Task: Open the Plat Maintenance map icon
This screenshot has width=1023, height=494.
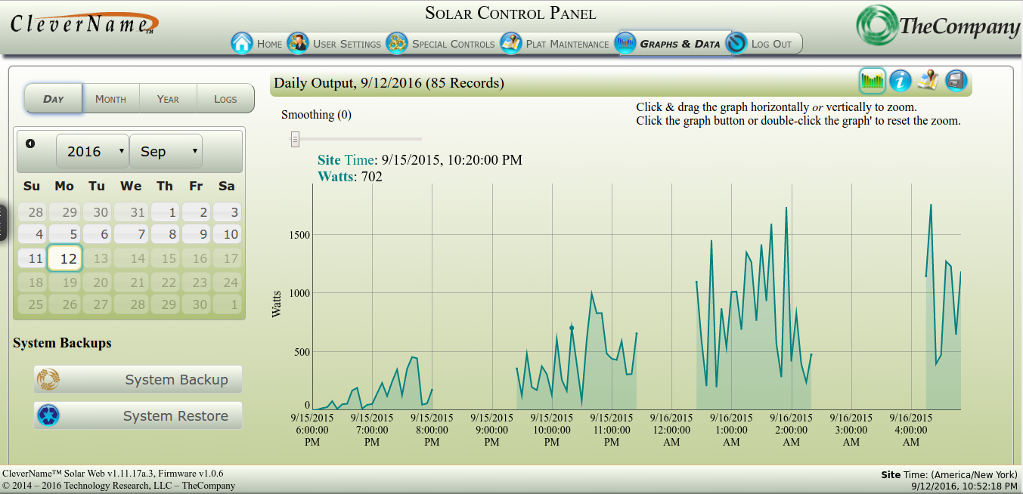Action: pyautogui.click(x=512, y=43)
